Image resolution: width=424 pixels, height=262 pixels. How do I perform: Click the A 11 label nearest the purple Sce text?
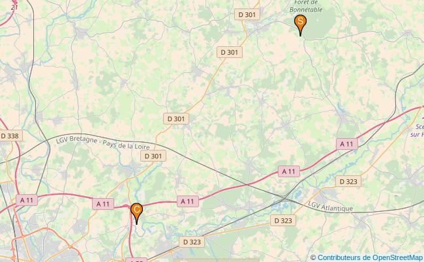coord(347,144)
